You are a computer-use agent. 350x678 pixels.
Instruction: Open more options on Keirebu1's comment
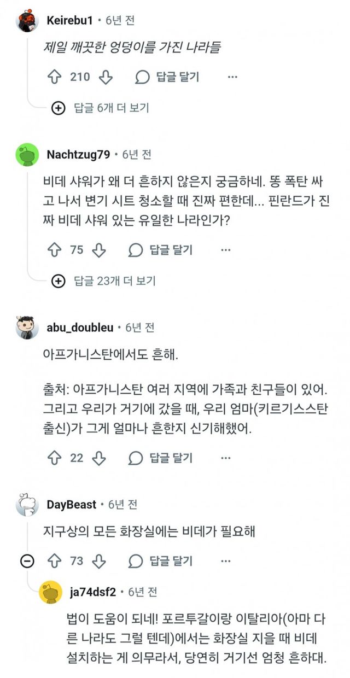pyautogui.click(x=232, y=77)
